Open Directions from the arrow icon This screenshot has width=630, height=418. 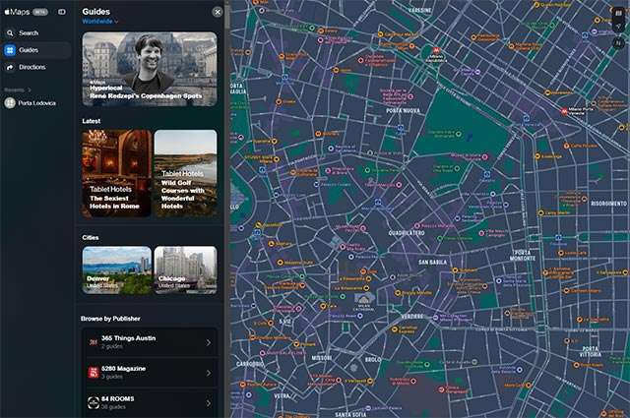coord(10,67)
